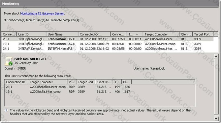Click w2008achilleus.inter target computer cell

click(x=161, y=49)
